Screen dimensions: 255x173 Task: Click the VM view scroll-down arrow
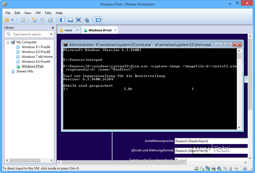(250, 158)
